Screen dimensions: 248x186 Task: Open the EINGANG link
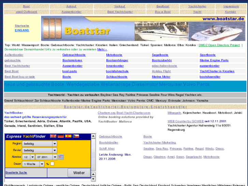[x=22, y=30]
